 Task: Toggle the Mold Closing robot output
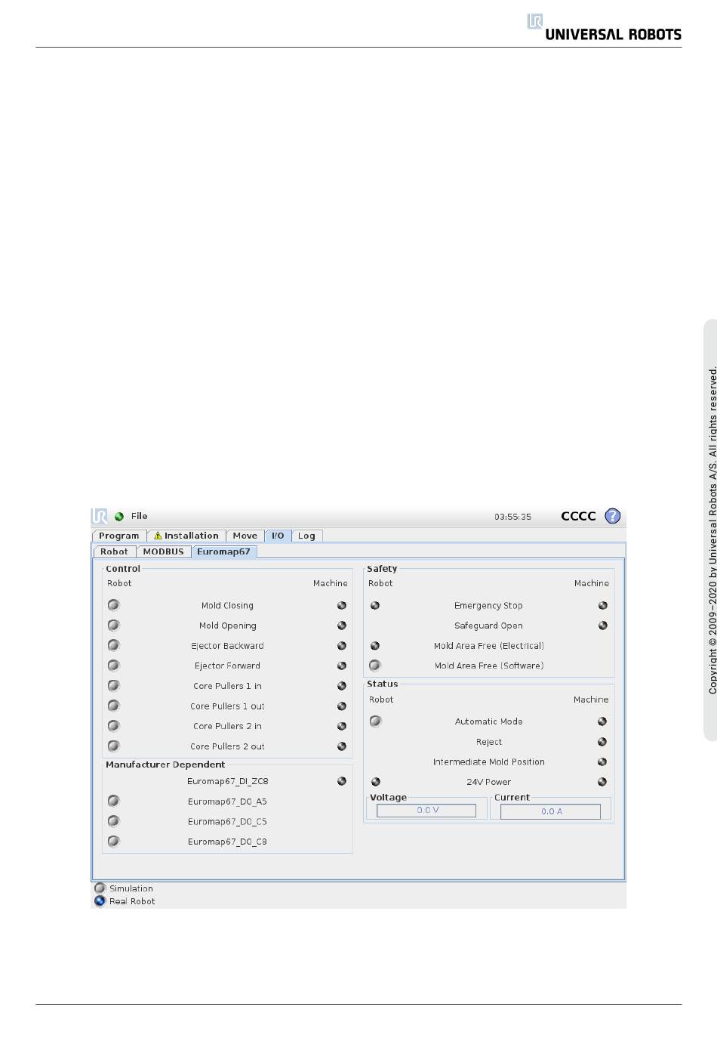114,605
